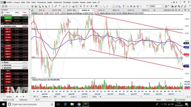
Task: Collapse the infomoney group
Action: (x=2, y=15)
